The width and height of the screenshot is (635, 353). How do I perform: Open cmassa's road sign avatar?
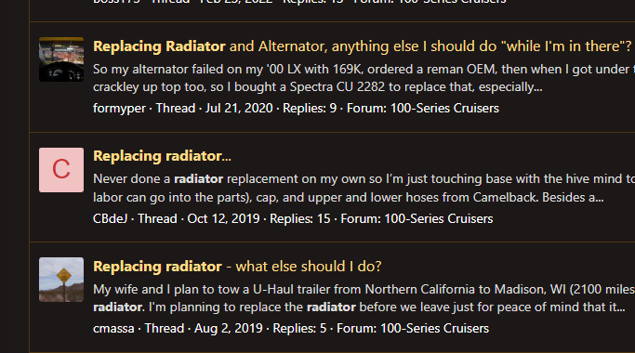61,280
